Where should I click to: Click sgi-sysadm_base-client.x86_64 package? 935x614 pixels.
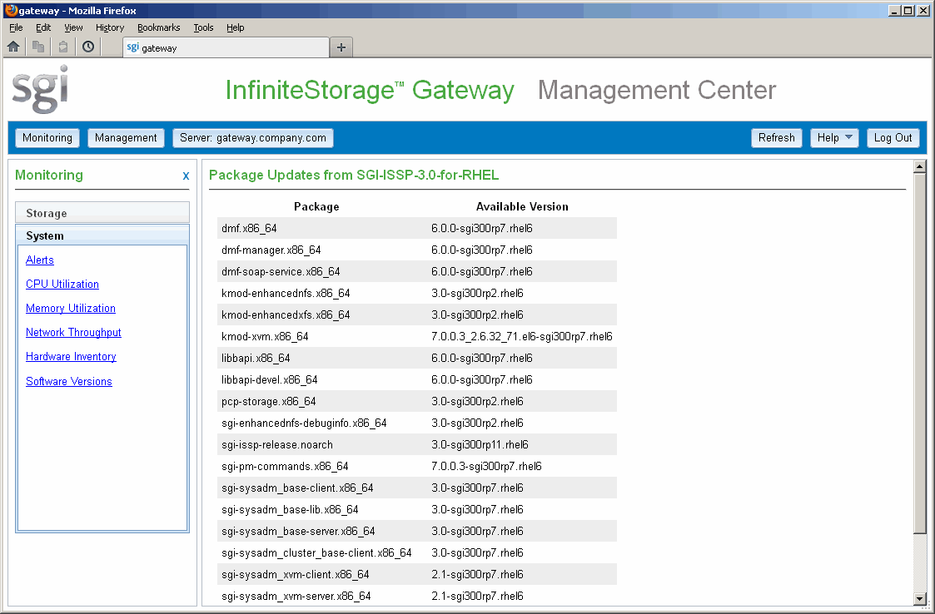297,488
